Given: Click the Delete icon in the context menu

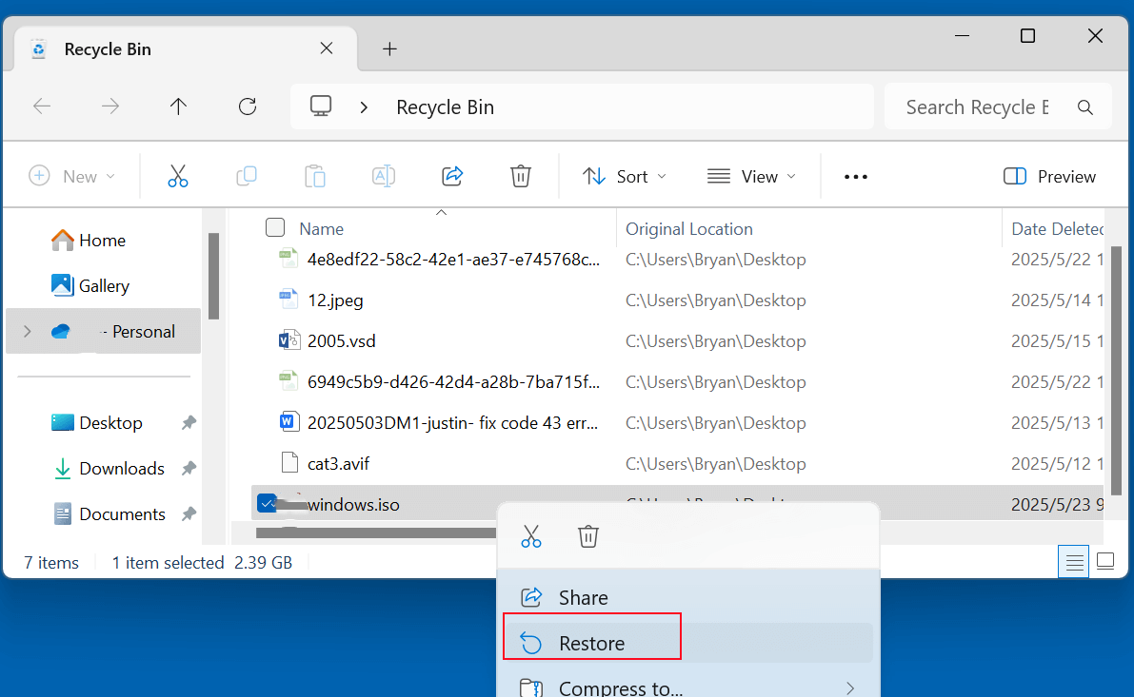Looking at the screenshot, I should coord(587,535).
